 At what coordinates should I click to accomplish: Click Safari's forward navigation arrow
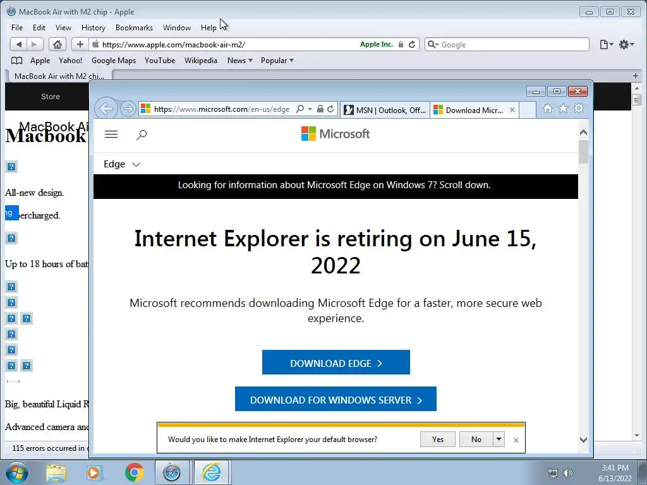pyautogui.click(x=35, y=44)
